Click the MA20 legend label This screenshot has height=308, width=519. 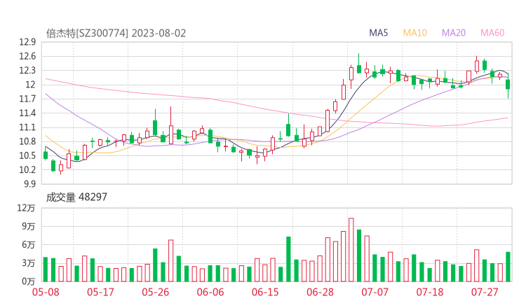pyautogui.click(x=454, y=33)
